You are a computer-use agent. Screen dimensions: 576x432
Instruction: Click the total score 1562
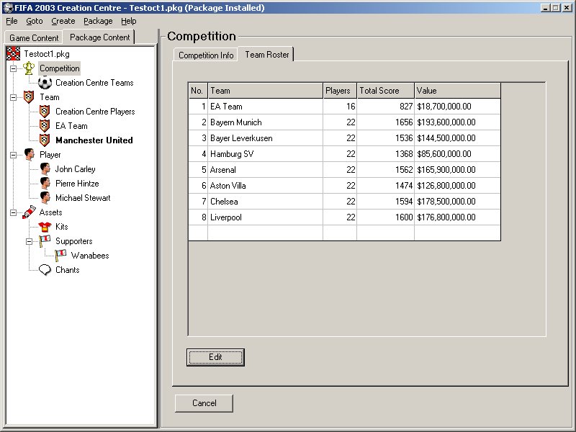click(x=404, y=170)
